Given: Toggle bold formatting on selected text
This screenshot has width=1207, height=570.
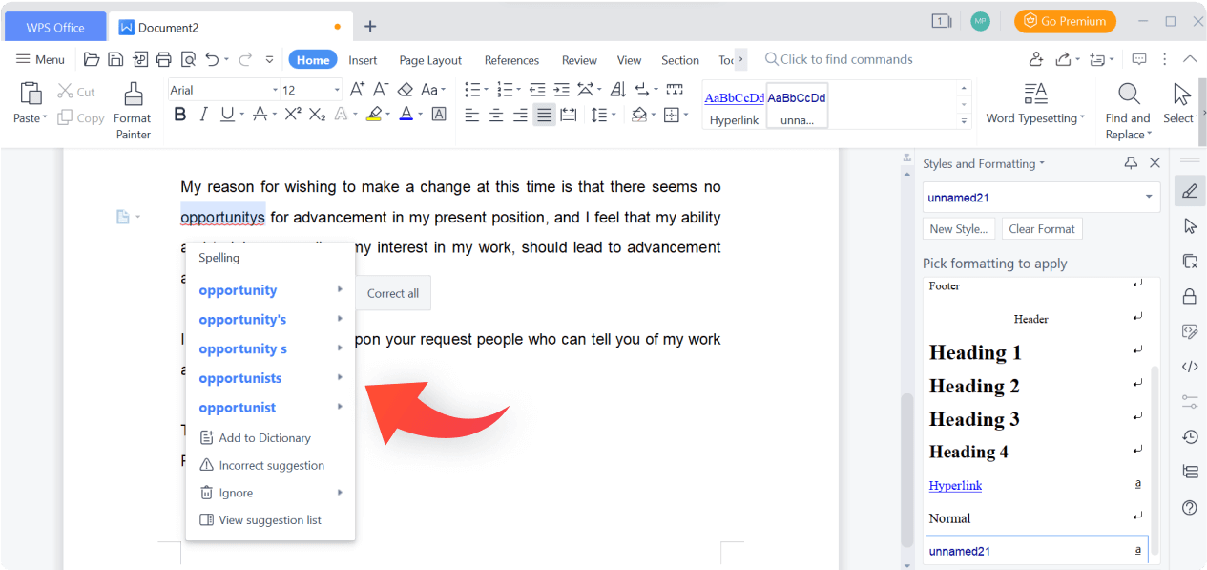Looking at the screenshot, I should (179, 114).
